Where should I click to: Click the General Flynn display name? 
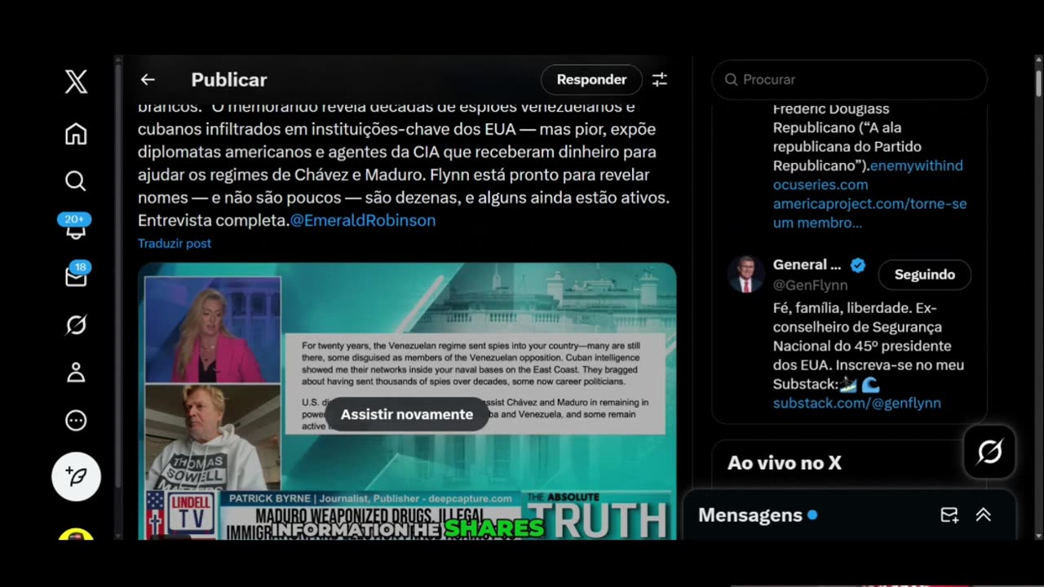coord(807,265)
